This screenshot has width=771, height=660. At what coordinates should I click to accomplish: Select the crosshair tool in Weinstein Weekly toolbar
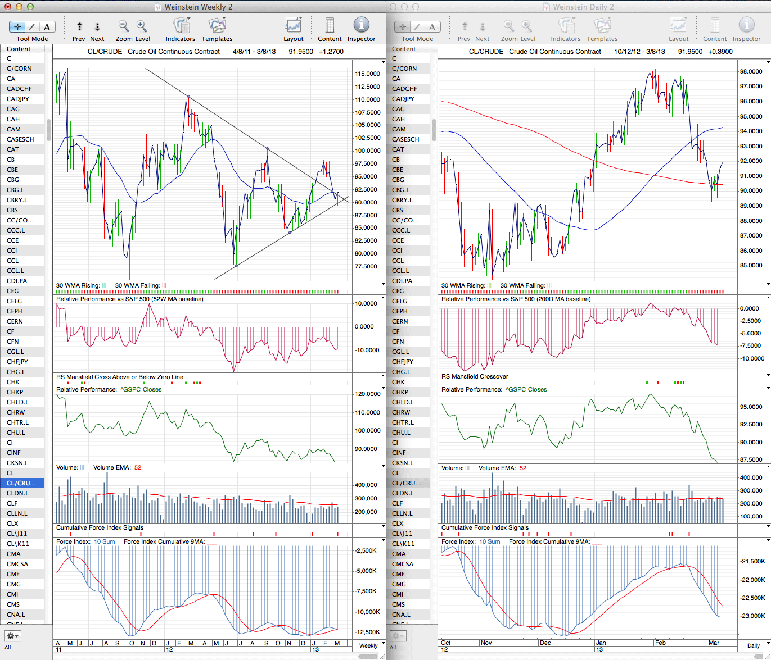click(18, 26)
